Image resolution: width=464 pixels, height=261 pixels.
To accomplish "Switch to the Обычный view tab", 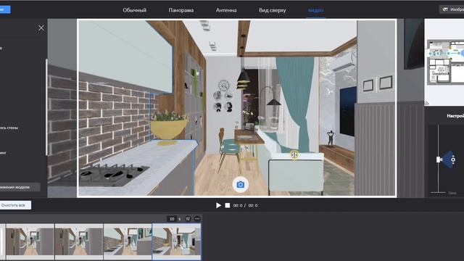I will 134,10.
